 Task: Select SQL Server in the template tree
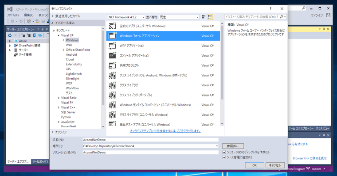68,112
